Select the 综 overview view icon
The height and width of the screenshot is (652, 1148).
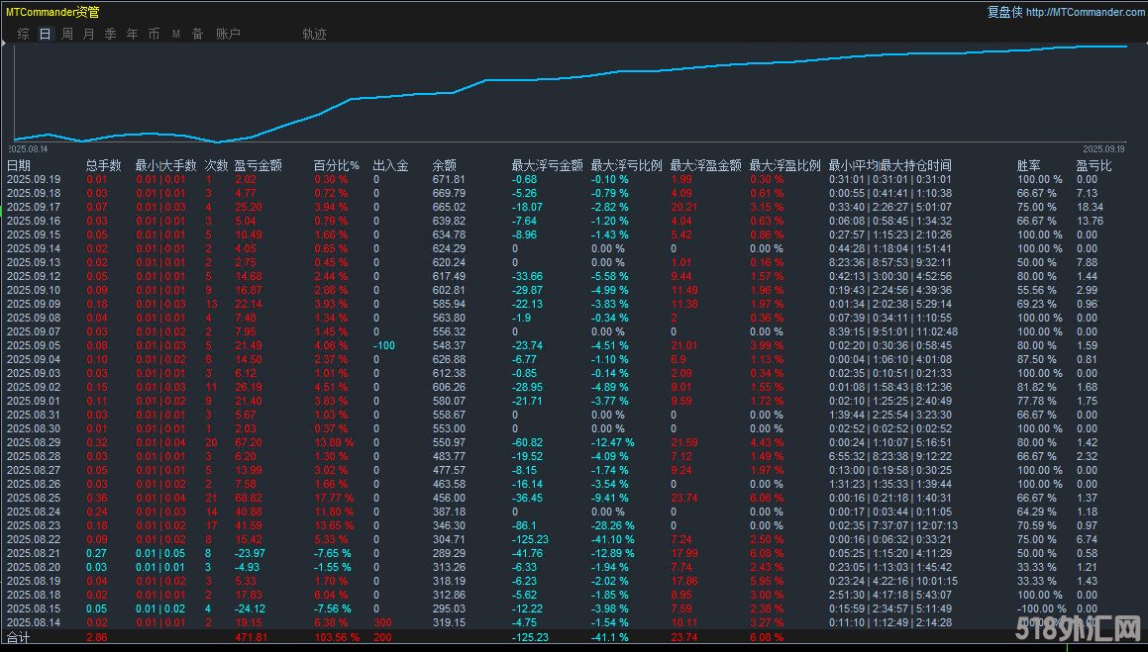[x=23, y=33]
